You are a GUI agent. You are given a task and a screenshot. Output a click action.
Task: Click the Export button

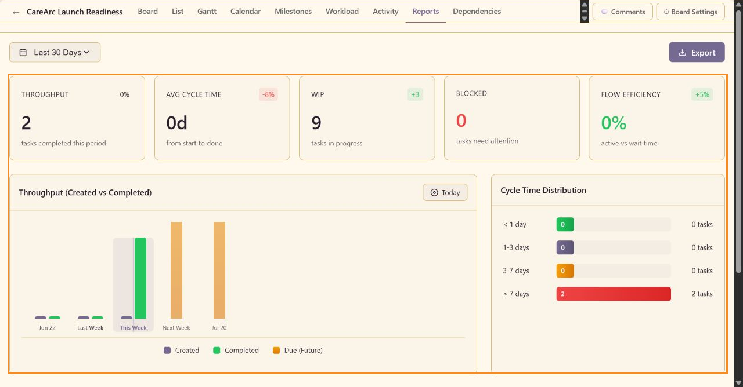tap(697, 52)
